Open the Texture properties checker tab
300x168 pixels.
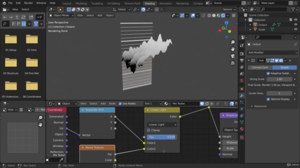point(242,137)
